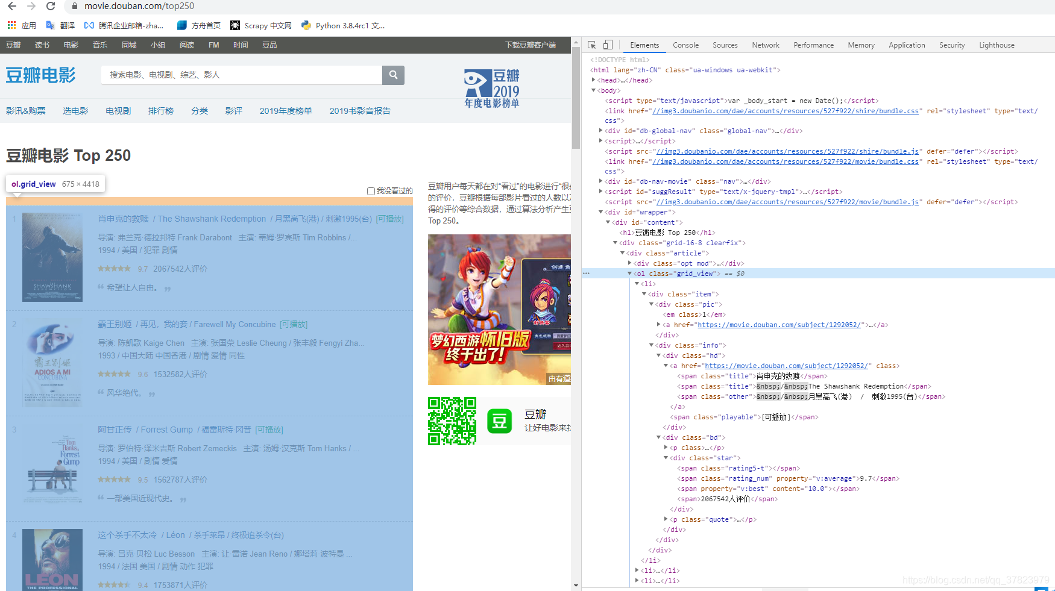Open the 2019年度榜单 nav link
The height and width of the screenshot is (591, 1055).
[286, 111]
